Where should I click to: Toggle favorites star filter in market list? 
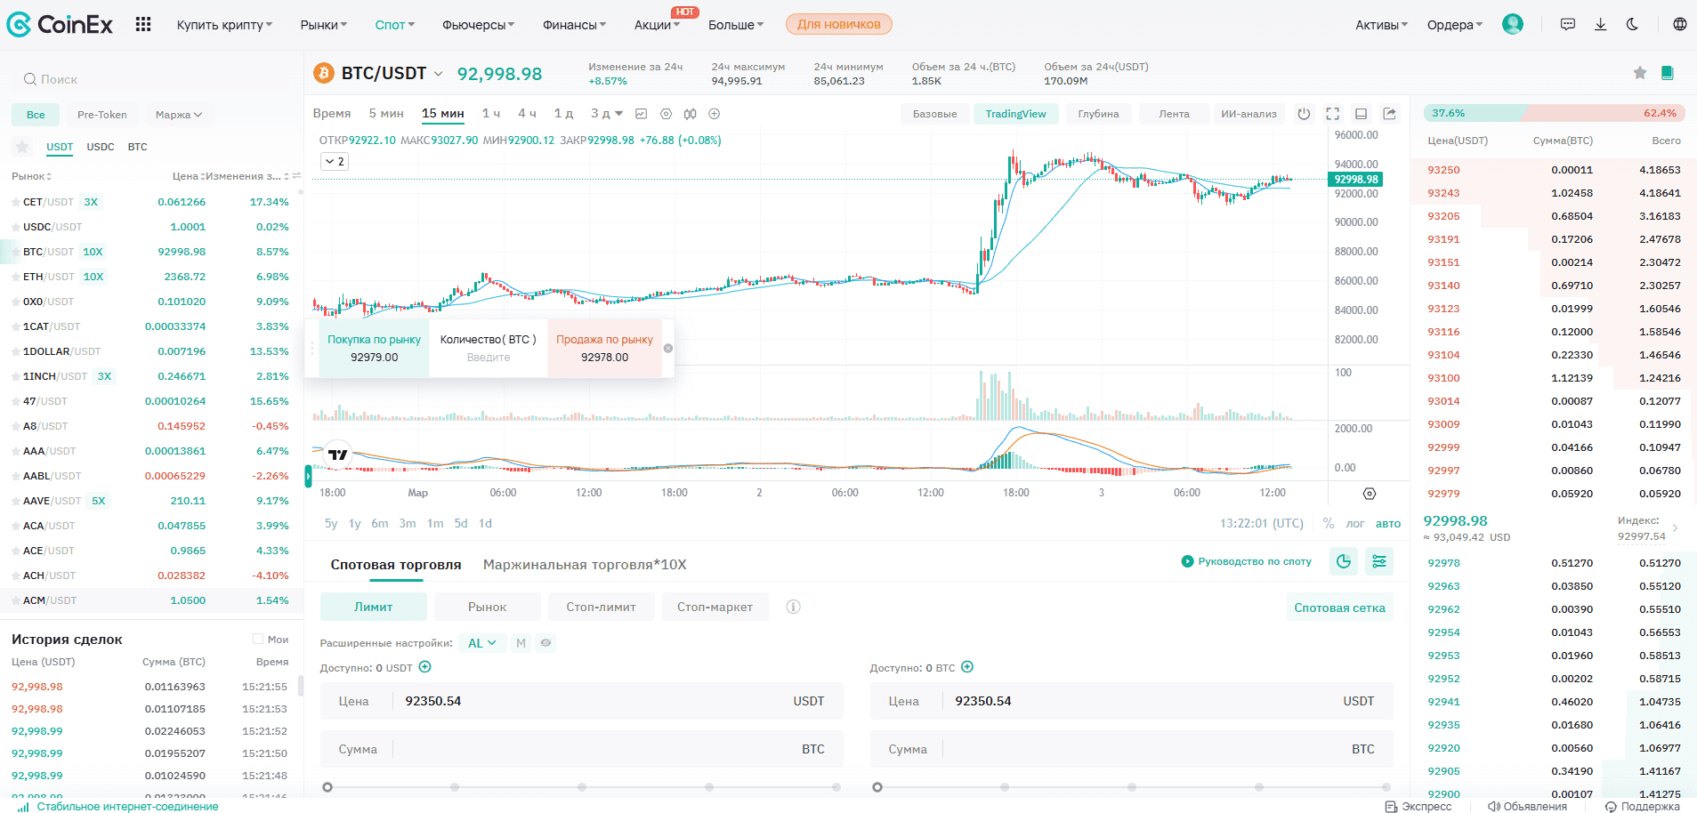click(x=23, y=147)
